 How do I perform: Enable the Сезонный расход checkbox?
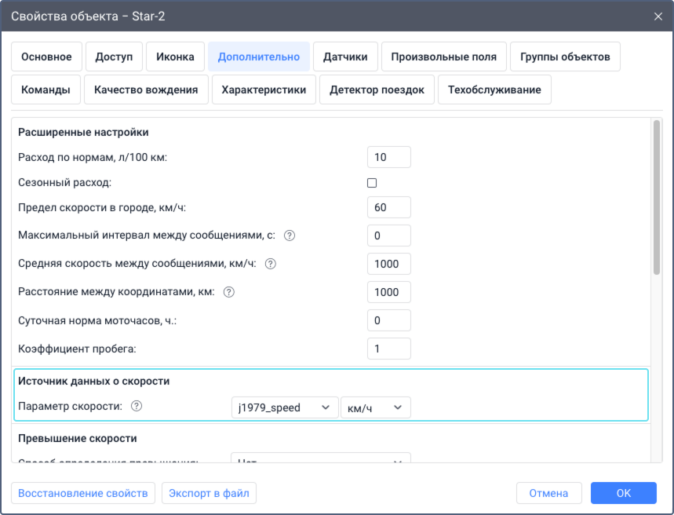[x=372, y=183]
